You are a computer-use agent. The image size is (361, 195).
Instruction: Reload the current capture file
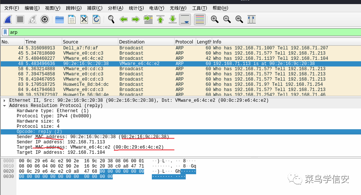coord(96,19)
